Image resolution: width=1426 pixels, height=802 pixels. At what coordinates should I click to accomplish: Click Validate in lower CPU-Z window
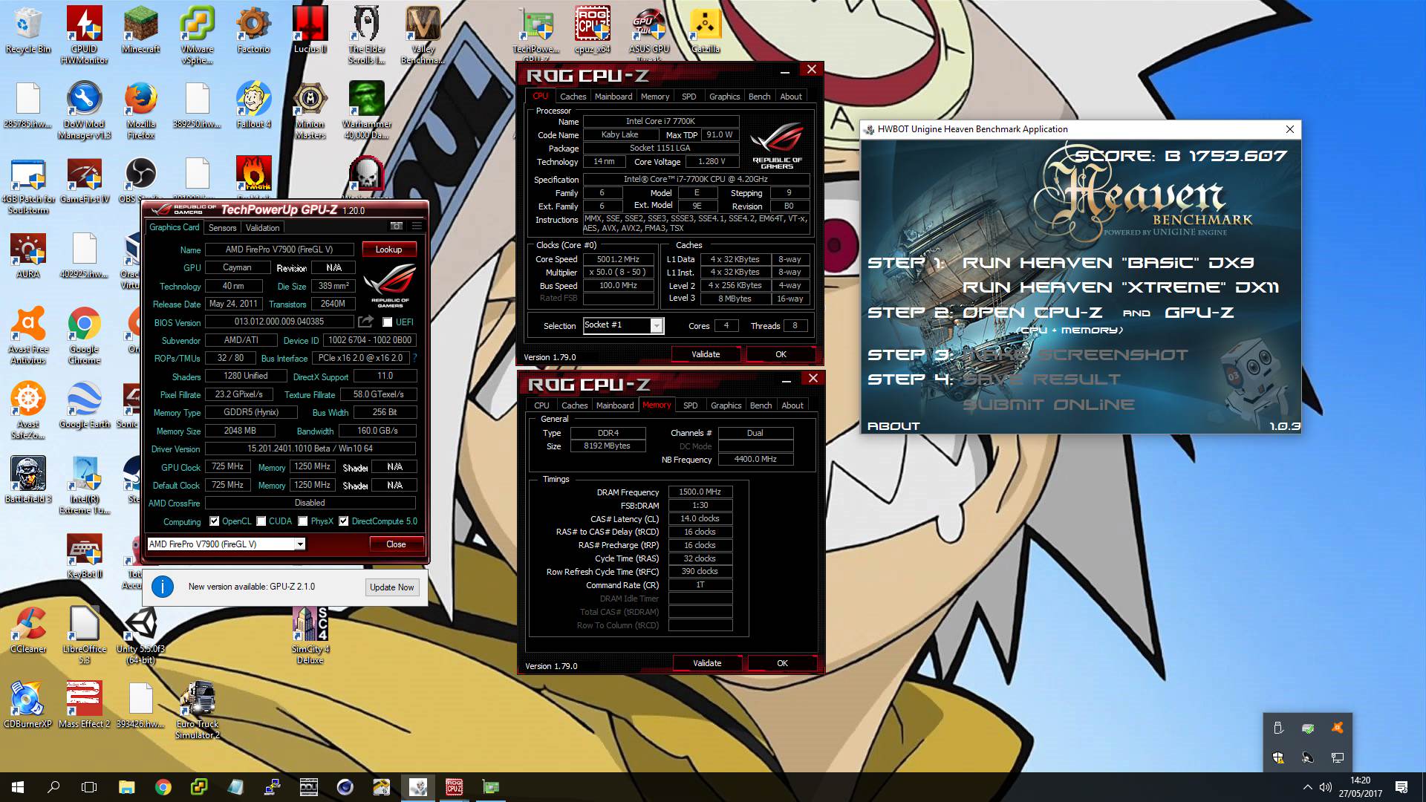click(x=707, y=663)
